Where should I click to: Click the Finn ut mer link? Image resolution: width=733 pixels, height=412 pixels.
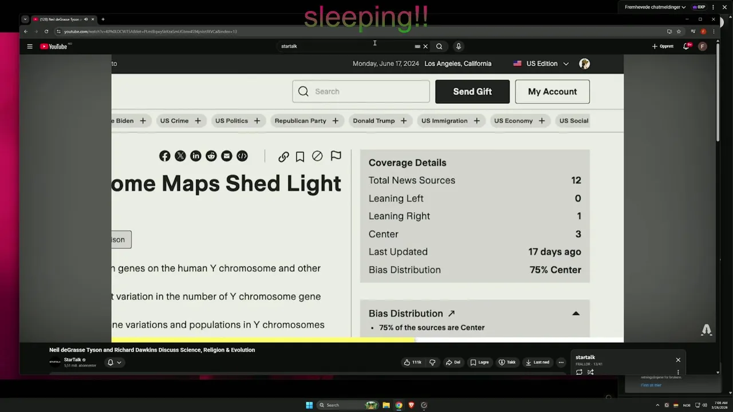651,385
